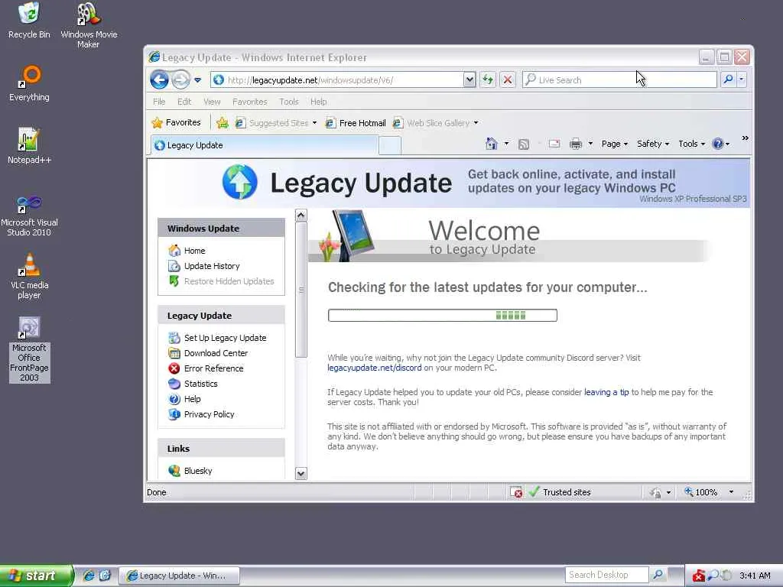Click the red security shield tray icon
The height and width of the screenshot is (587, 783).
coord(699,576)
